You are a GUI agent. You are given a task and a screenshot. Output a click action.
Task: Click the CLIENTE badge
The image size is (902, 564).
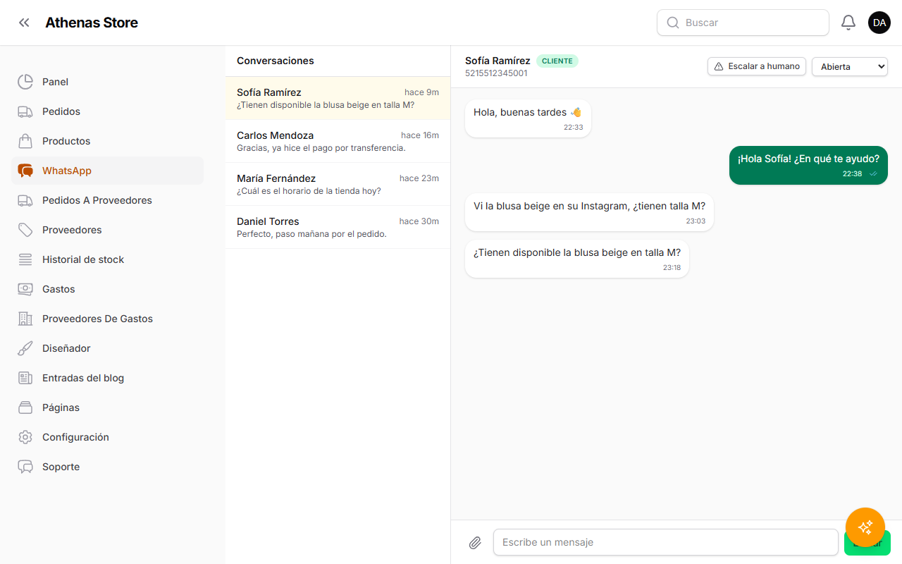[557, 61]
